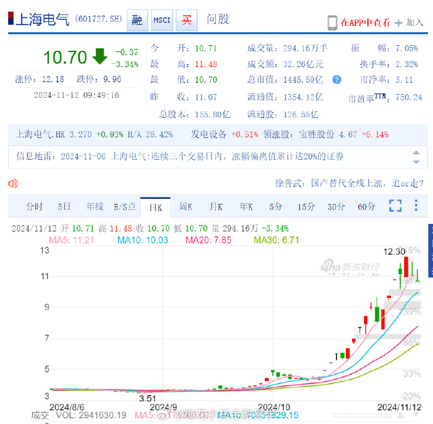
Task: Click the fullscreen chart icon
Action: [395, 206]
